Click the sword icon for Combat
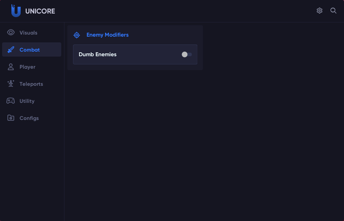Screen dimensions: 344x221 tap(11, 50)
